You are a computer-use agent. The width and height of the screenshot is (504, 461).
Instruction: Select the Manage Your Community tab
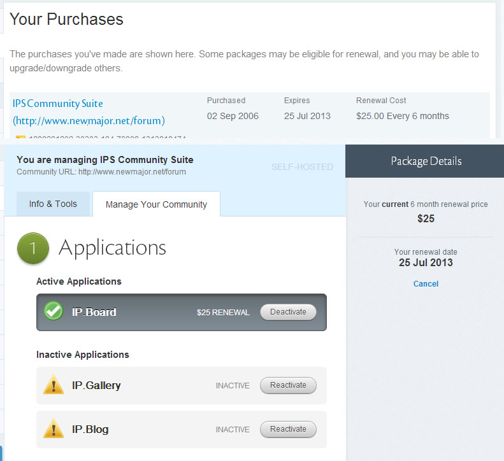pos(156,204)
